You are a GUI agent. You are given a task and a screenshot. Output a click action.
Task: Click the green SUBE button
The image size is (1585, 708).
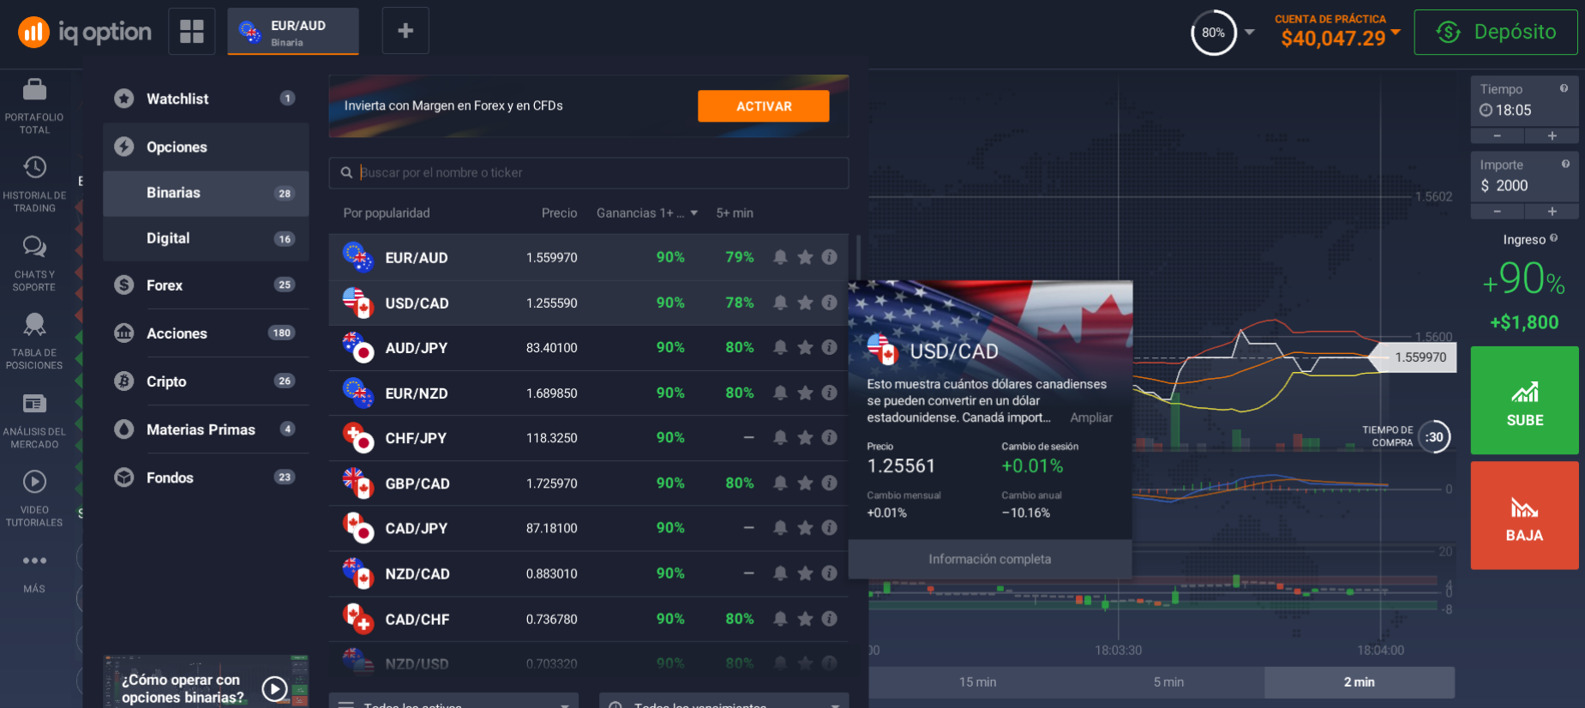1524,400
